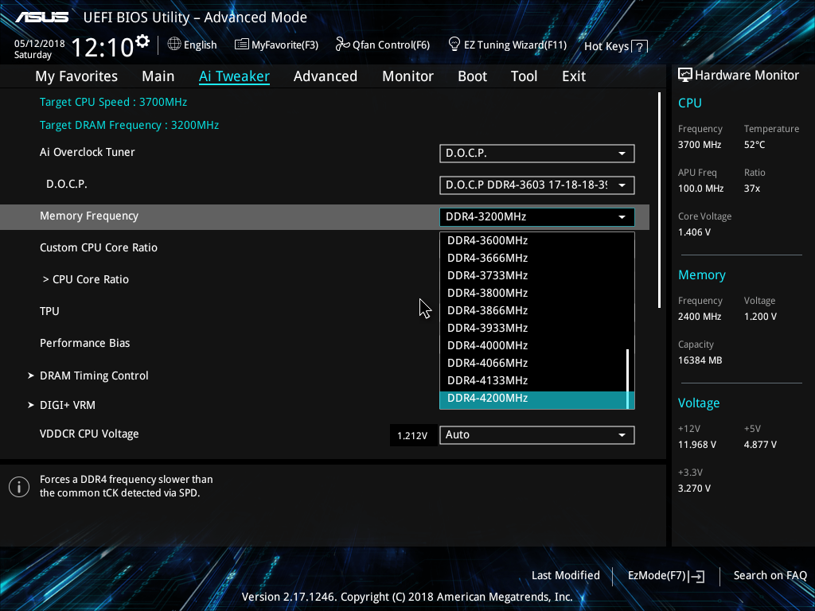The height and width of the screenshot is (611, 815).
Task: Click the 1.212V voltage value box
Action: point(413,435)
